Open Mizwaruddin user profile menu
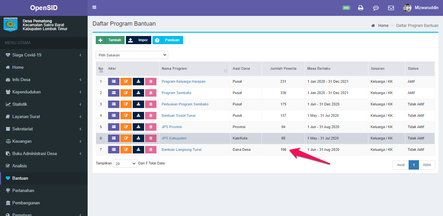 click(x=421, y=8)
